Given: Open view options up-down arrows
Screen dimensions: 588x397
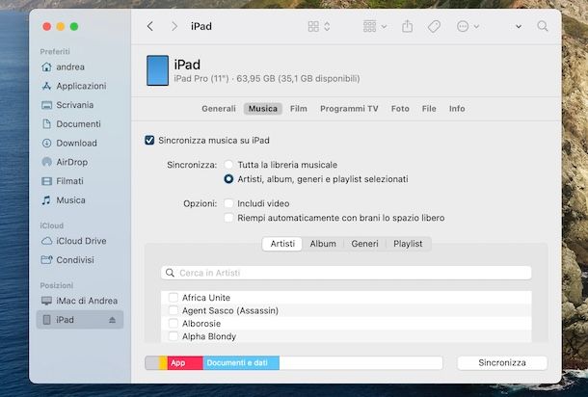Looking at the screenshot, I should (327, 26).
